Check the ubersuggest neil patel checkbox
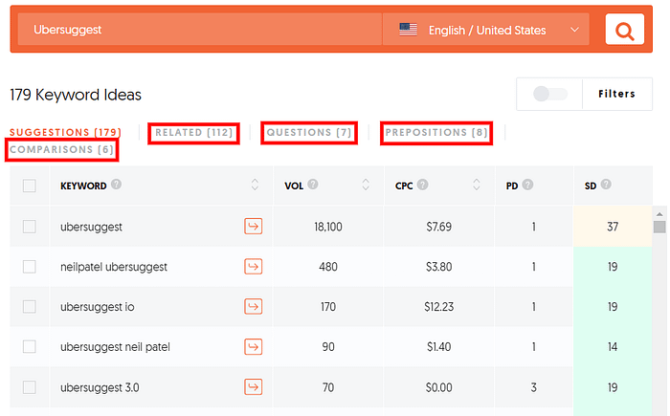670x416 pixels. coord(29,346)
